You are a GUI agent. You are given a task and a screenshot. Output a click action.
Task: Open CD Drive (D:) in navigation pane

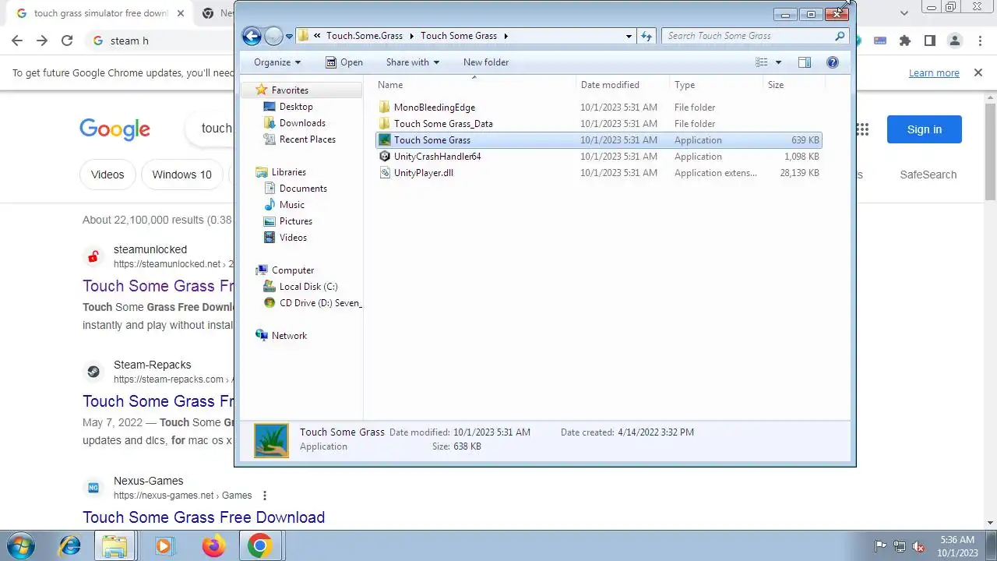(x=320, y=303)
